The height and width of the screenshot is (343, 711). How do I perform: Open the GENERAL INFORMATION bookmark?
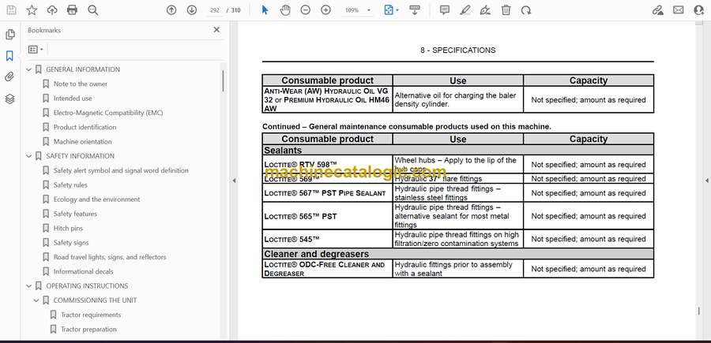(x=83, y=69)
